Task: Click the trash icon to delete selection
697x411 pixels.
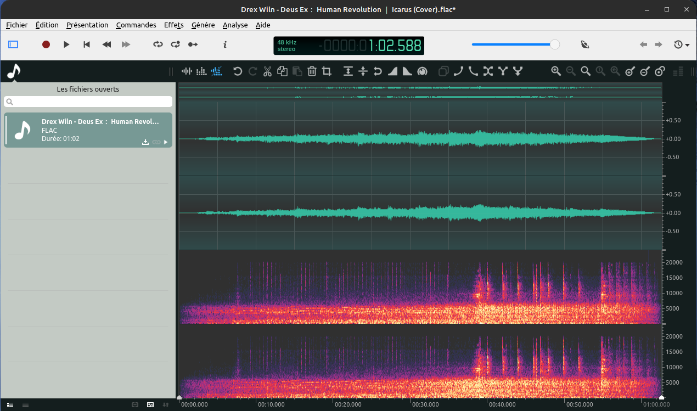Action: click(312, 71)
